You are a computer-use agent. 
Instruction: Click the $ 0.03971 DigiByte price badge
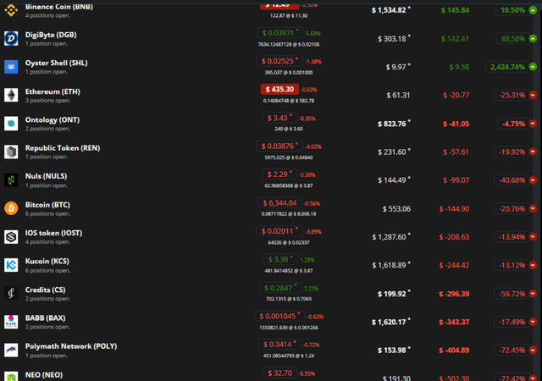coord(280,33)
